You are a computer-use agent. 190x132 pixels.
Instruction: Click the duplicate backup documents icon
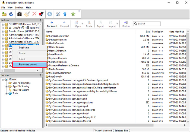click(20, 14)
